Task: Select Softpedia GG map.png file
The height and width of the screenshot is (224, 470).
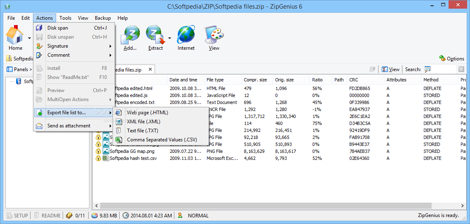Action: point(132,151)
